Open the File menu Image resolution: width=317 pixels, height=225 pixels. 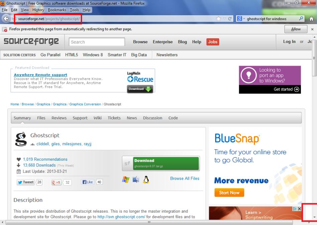(4, 10)
